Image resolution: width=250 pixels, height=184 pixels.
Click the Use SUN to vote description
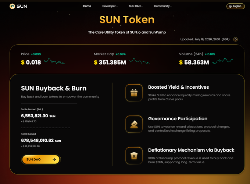coord(189,129)
